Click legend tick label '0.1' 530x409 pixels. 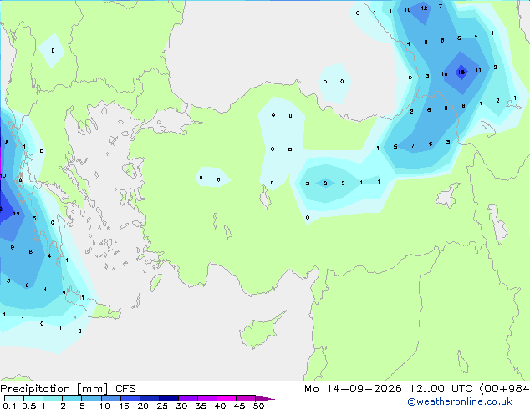pyautogui.click(x=9, y=406)
